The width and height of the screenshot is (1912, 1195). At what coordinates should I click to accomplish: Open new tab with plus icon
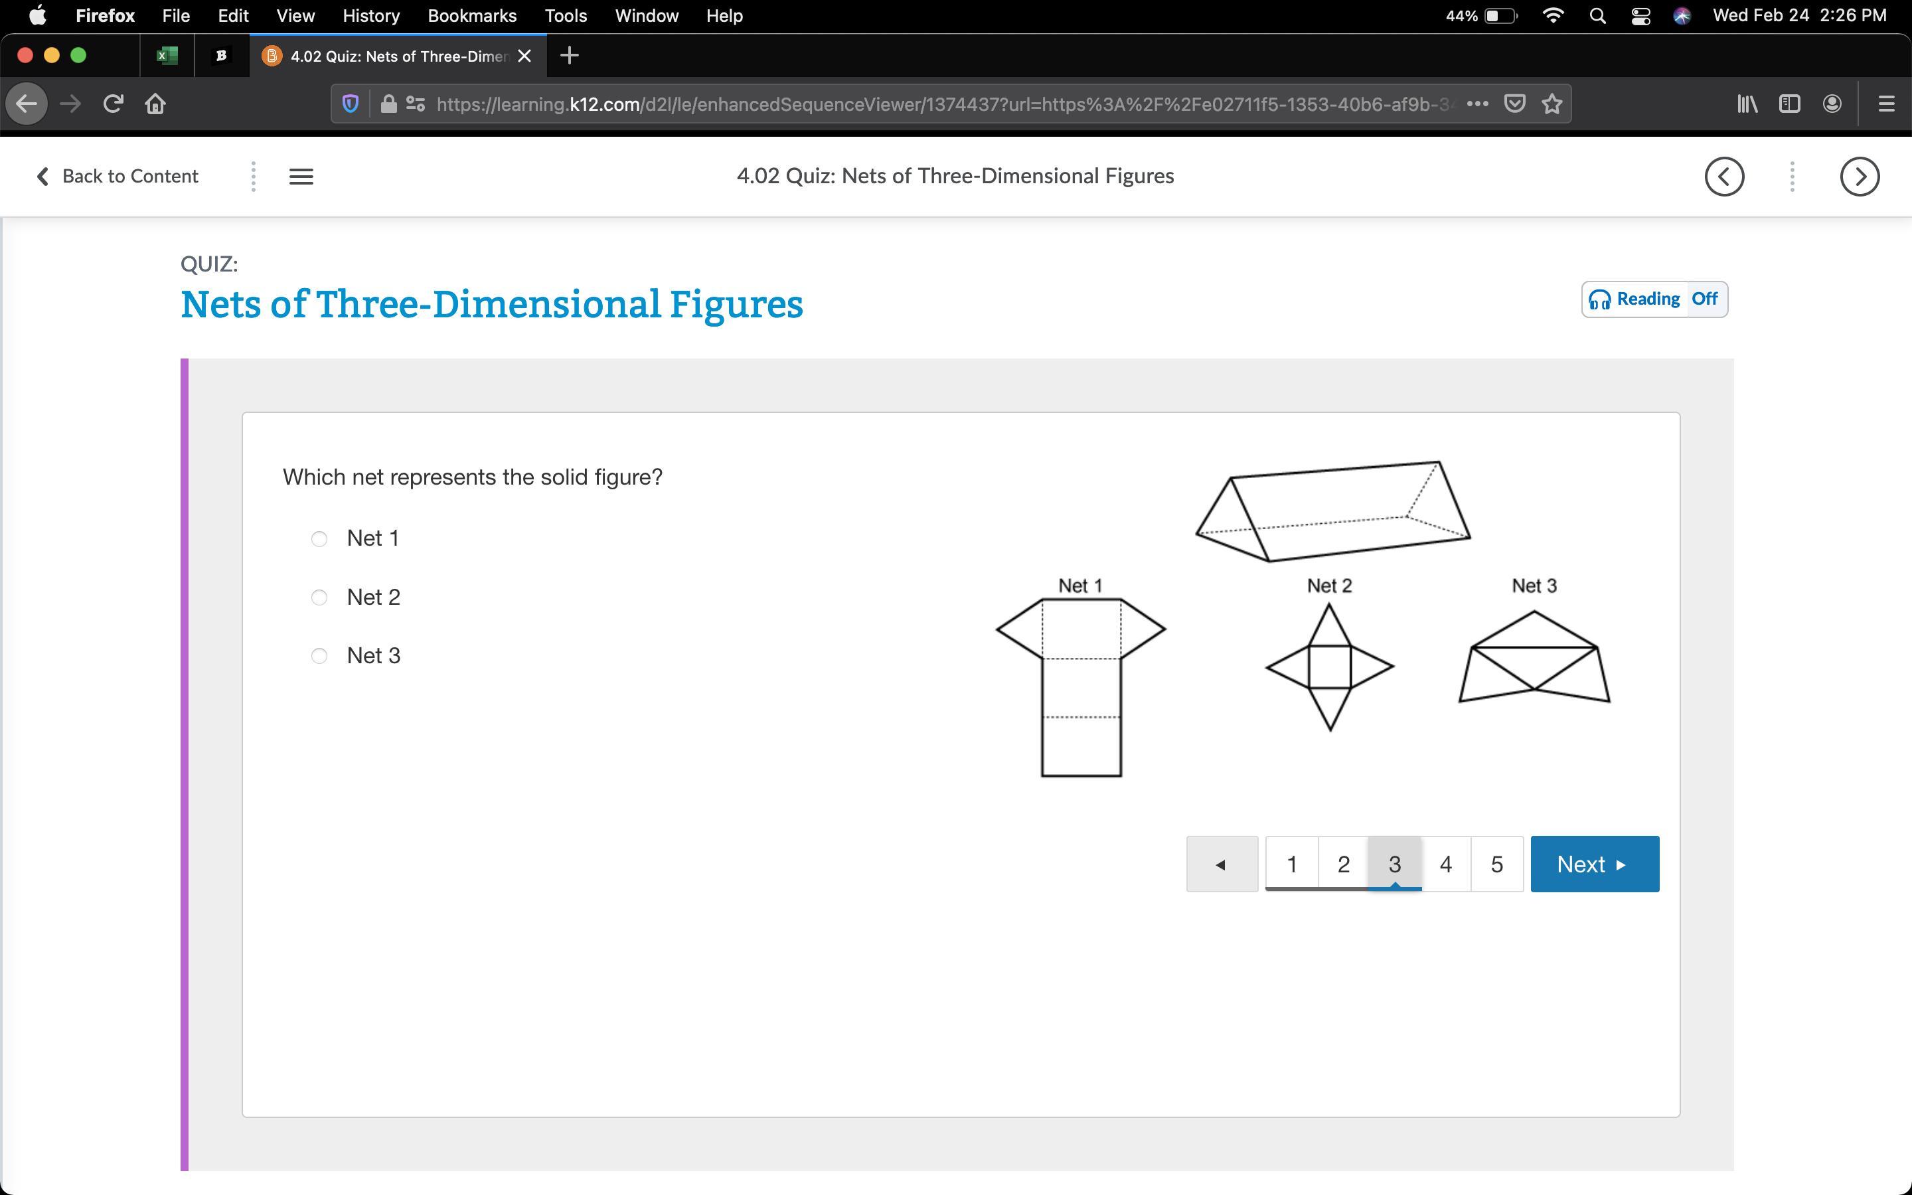[569, 55]
